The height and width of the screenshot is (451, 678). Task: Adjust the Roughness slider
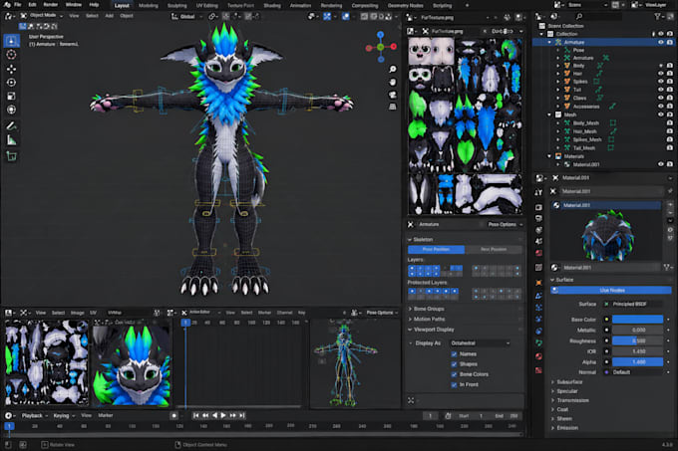pos(637,340)
